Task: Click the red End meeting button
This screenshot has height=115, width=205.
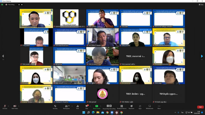Action: [200, 107]
